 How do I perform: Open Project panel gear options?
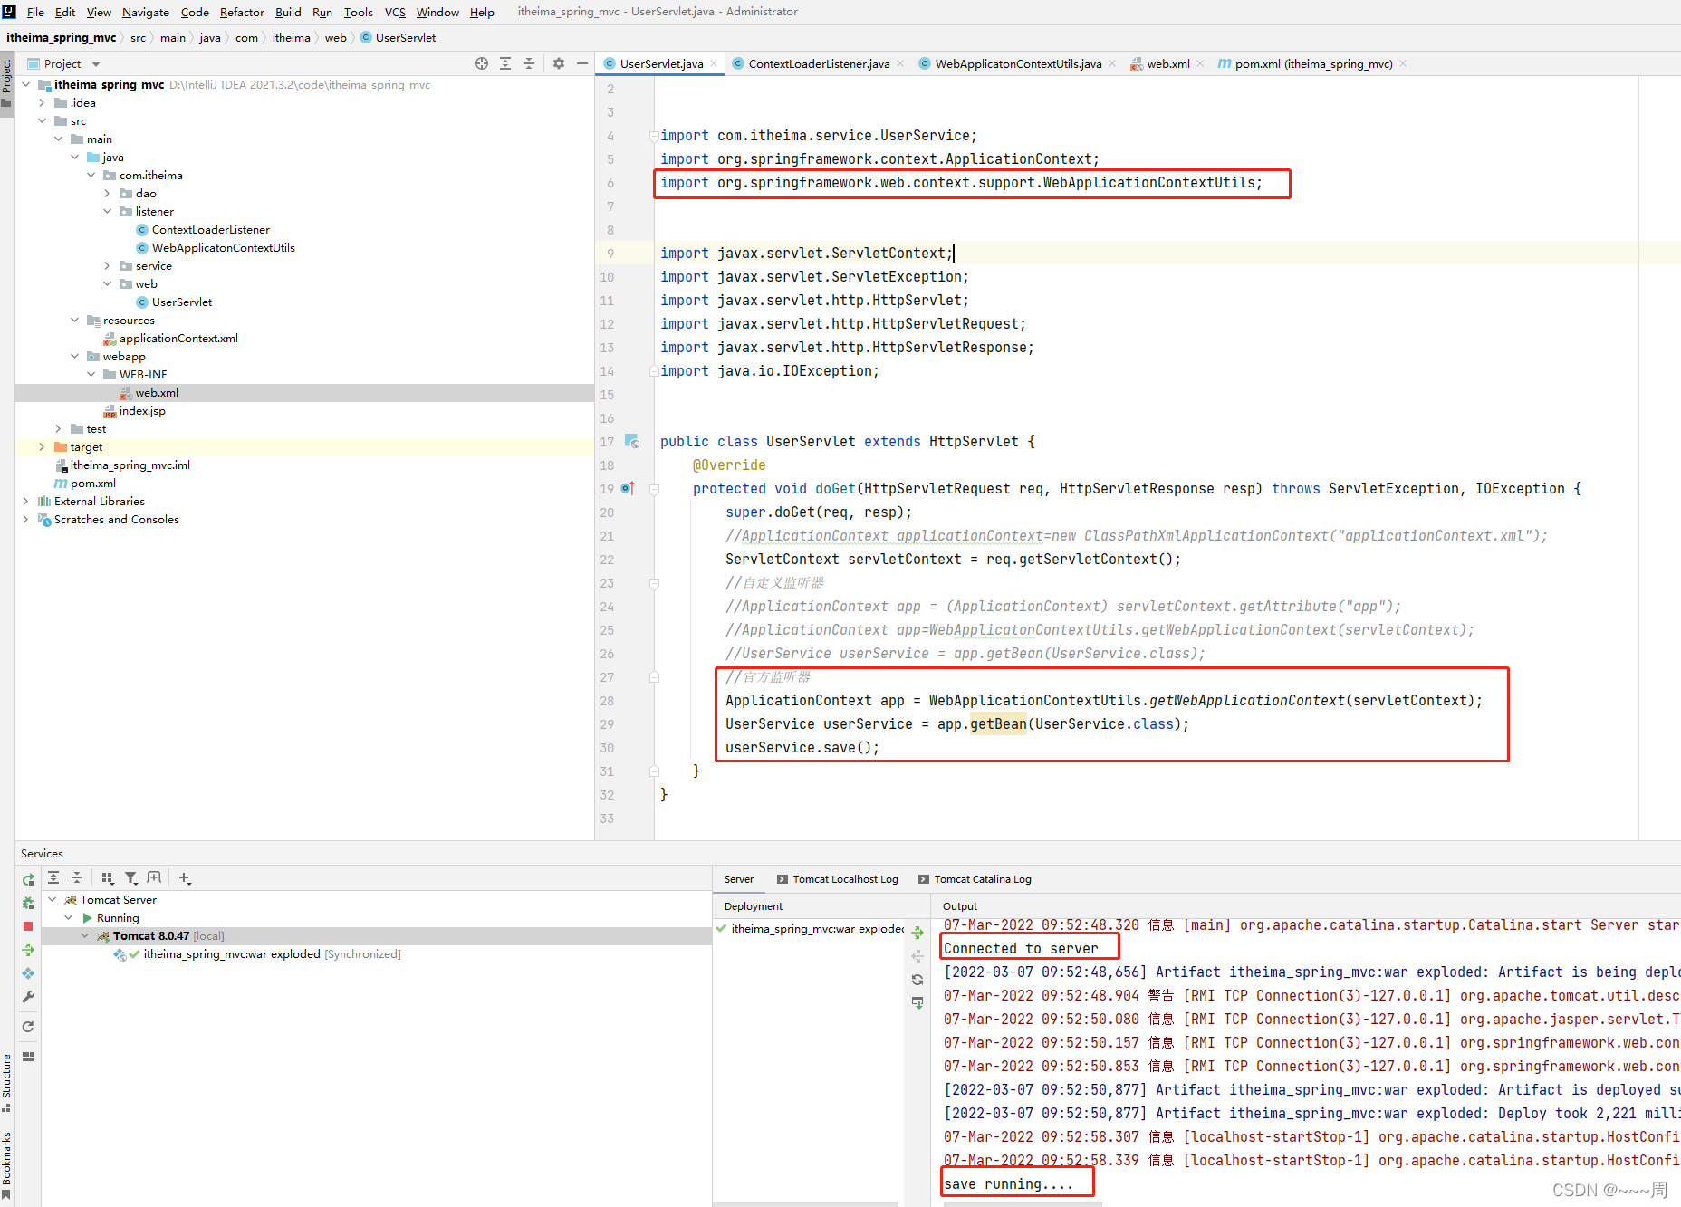[559, 63]
